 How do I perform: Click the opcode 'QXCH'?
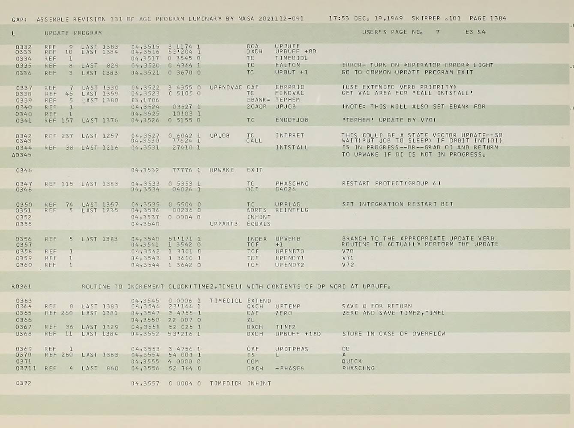point(255,306)
